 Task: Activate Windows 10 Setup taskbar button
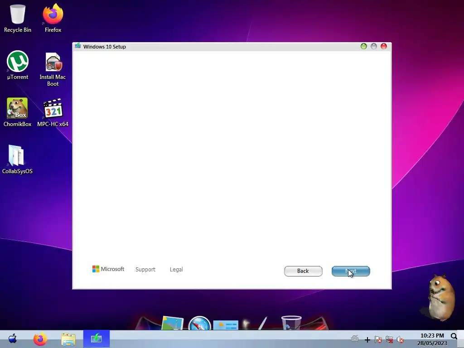pos(97,338)
